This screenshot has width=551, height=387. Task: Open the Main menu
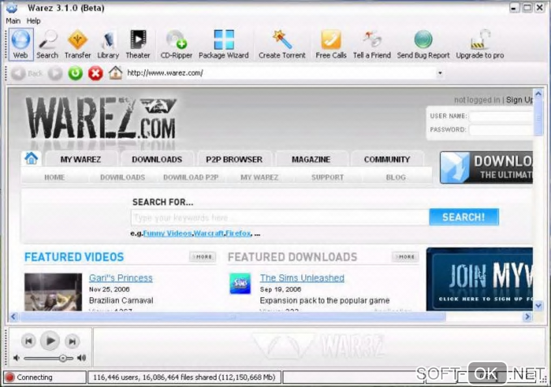tap(13, 21)
